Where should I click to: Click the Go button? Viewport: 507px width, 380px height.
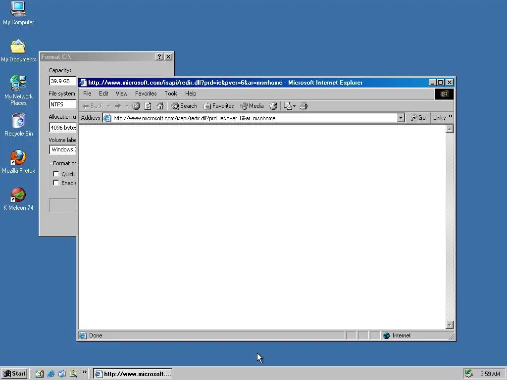tap(418, 118)
